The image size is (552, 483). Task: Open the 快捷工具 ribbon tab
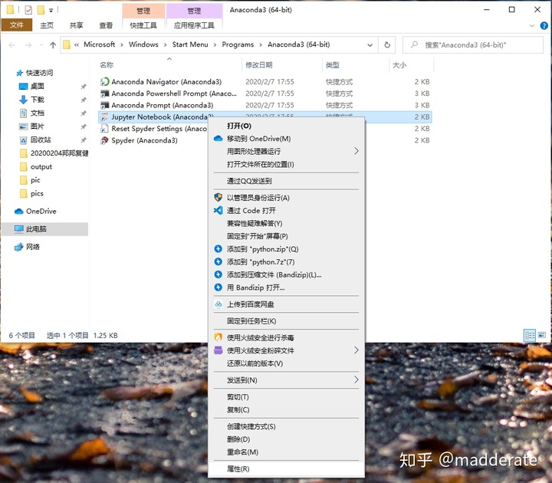click(x=143, y=25)
